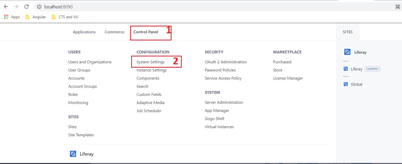Switch to the Applications tab

(84, 32)
